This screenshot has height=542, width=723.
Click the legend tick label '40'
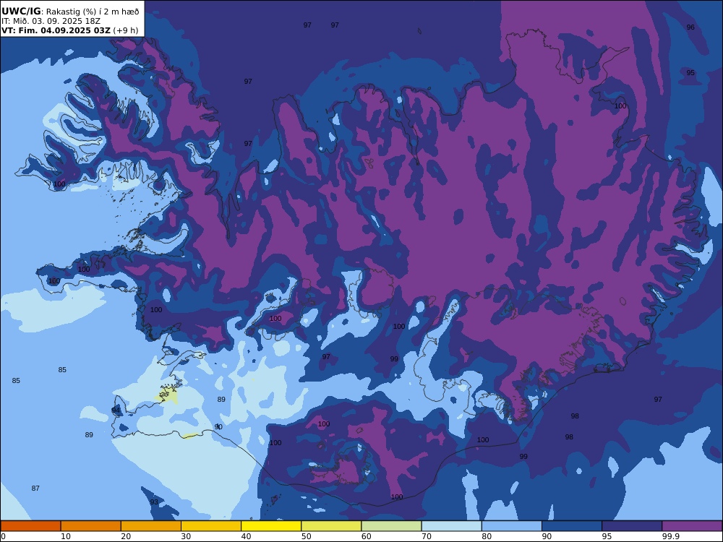(247, 536)
